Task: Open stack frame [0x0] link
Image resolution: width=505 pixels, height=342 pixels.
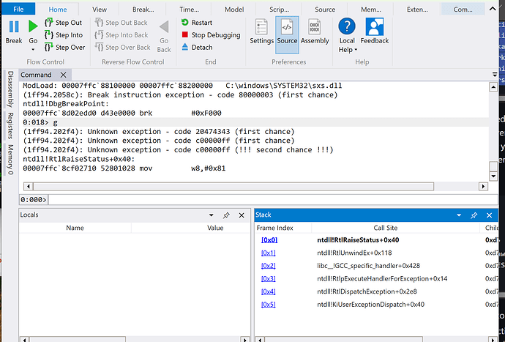Action: click(269, 239)
